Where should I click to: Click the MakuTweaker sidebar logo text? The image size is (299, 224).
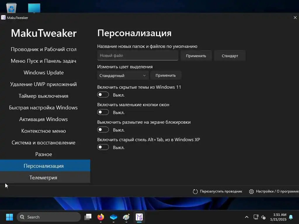pos(44,33)
